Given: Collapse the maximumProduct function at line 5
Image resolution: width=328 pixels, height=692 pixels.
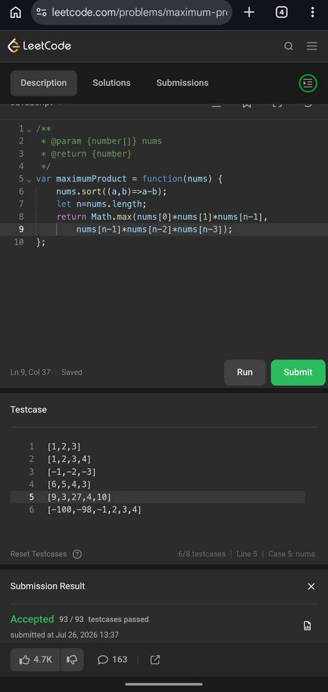Looking at the screenshot, I should 29,179.
